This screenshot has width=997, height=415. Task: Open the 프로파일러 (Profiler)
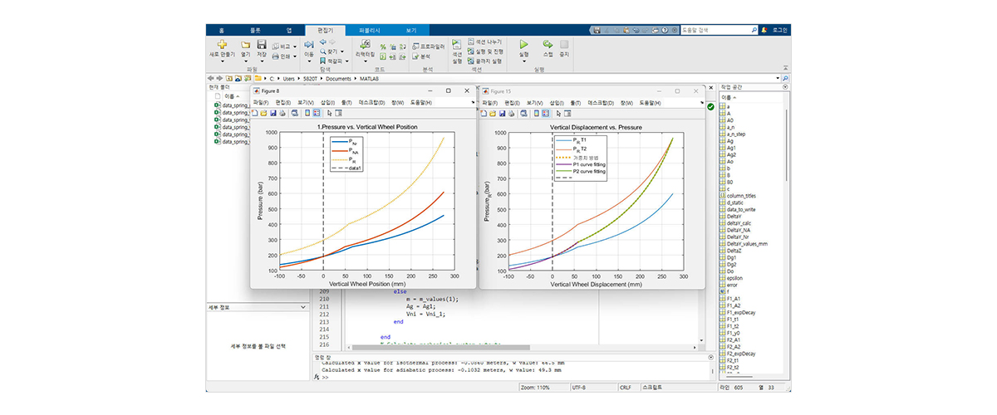coord(429,46)
